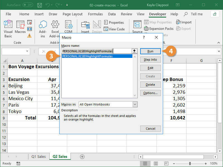Image resolution: width=223 pixels, height=167 pixels.
Task: Open the File menu
Action: click(x=8, y=14)
